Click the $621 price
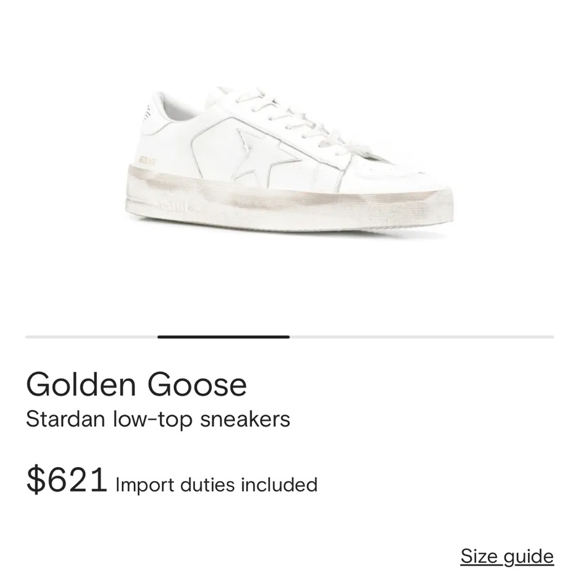579x579 pixels. pos(67,481)
